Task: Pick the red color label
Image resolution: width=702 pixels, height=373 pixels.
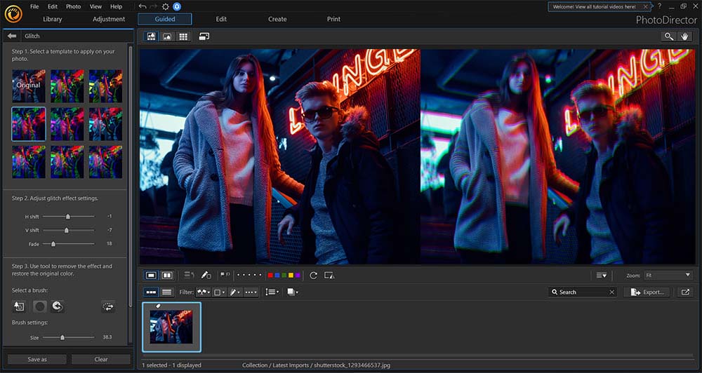Action: click(270, 276)
